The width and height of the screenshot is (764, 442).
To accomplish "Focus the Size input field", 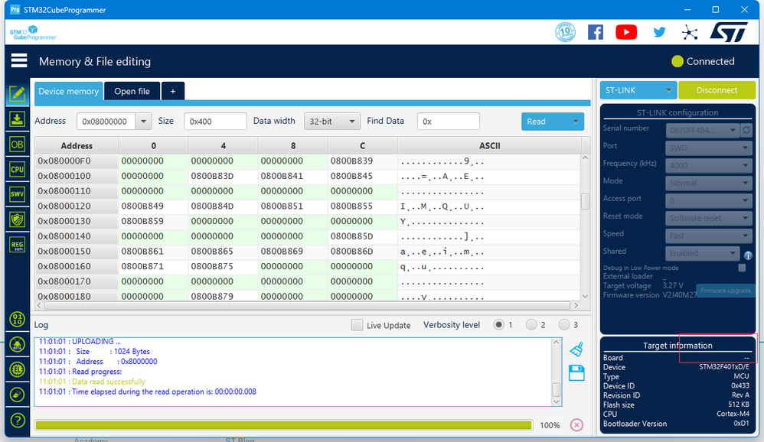I will pyautogui.click(x=215, y=122).
